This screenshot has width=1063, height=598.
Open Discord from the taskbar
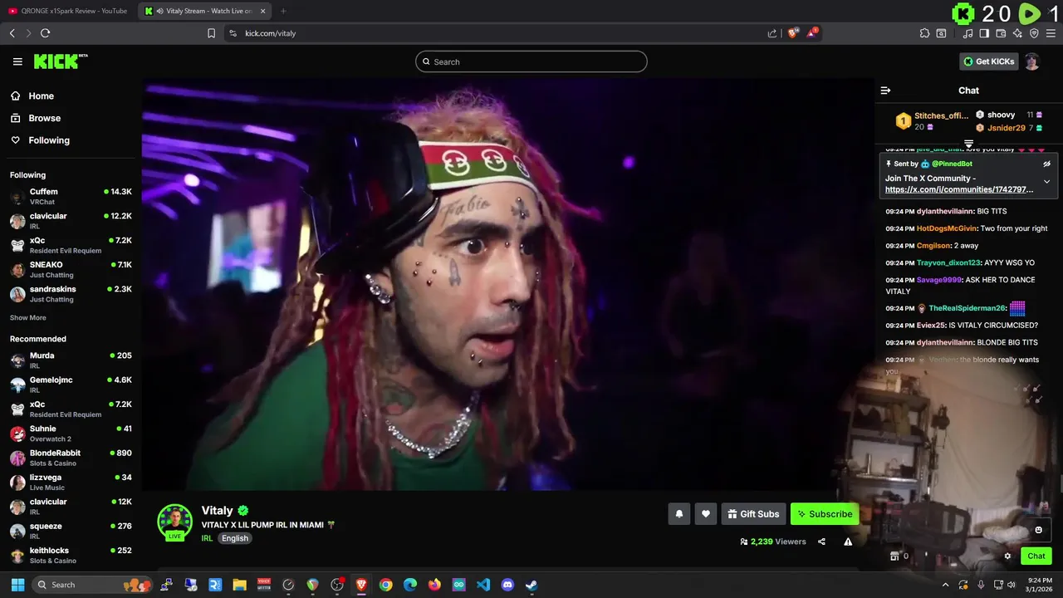(507, 585)
